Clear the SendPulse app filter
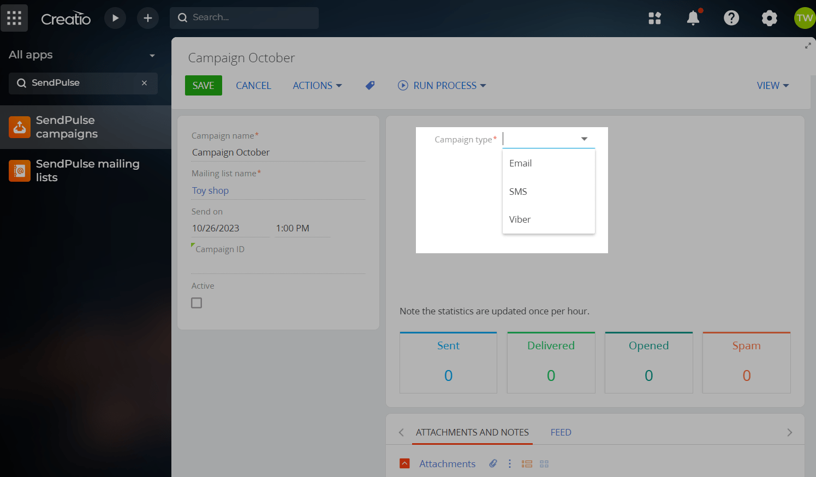 click(144, 83)
